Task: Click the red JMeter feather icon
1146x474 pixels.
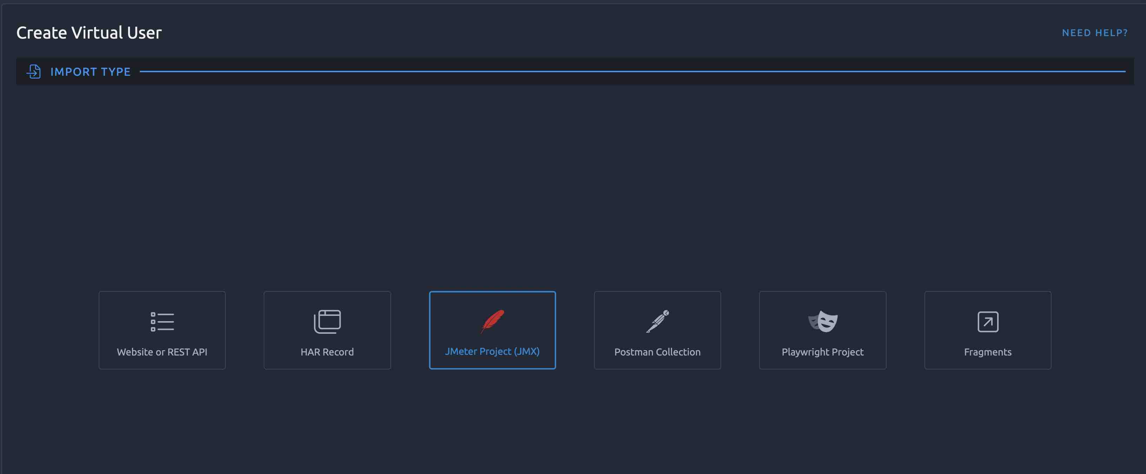Action: [492, 321]
